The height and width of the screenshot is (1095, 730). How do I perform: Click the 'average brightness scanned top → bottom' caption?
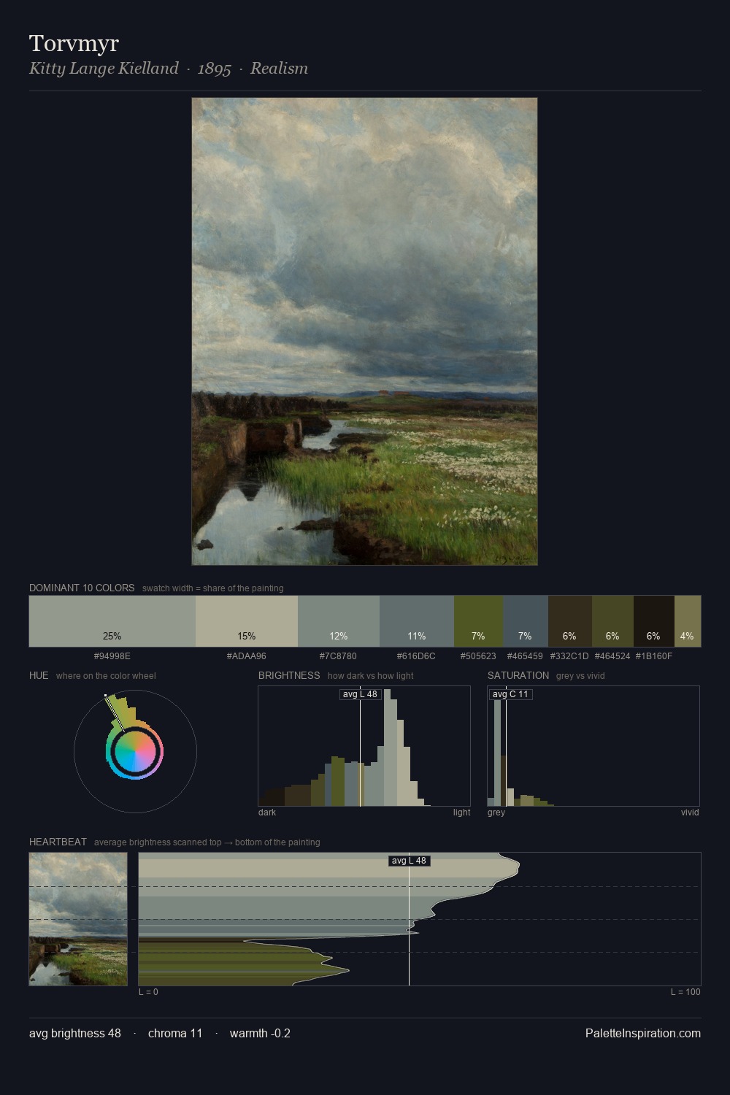207,842
